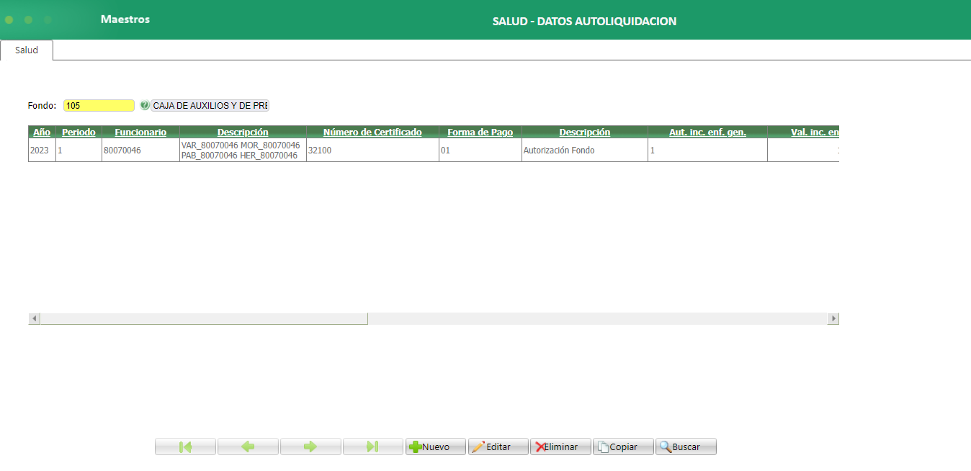Viewport: 971px width, 471px height.
Task: Select cell with year 2023
Action: point(42,151)
